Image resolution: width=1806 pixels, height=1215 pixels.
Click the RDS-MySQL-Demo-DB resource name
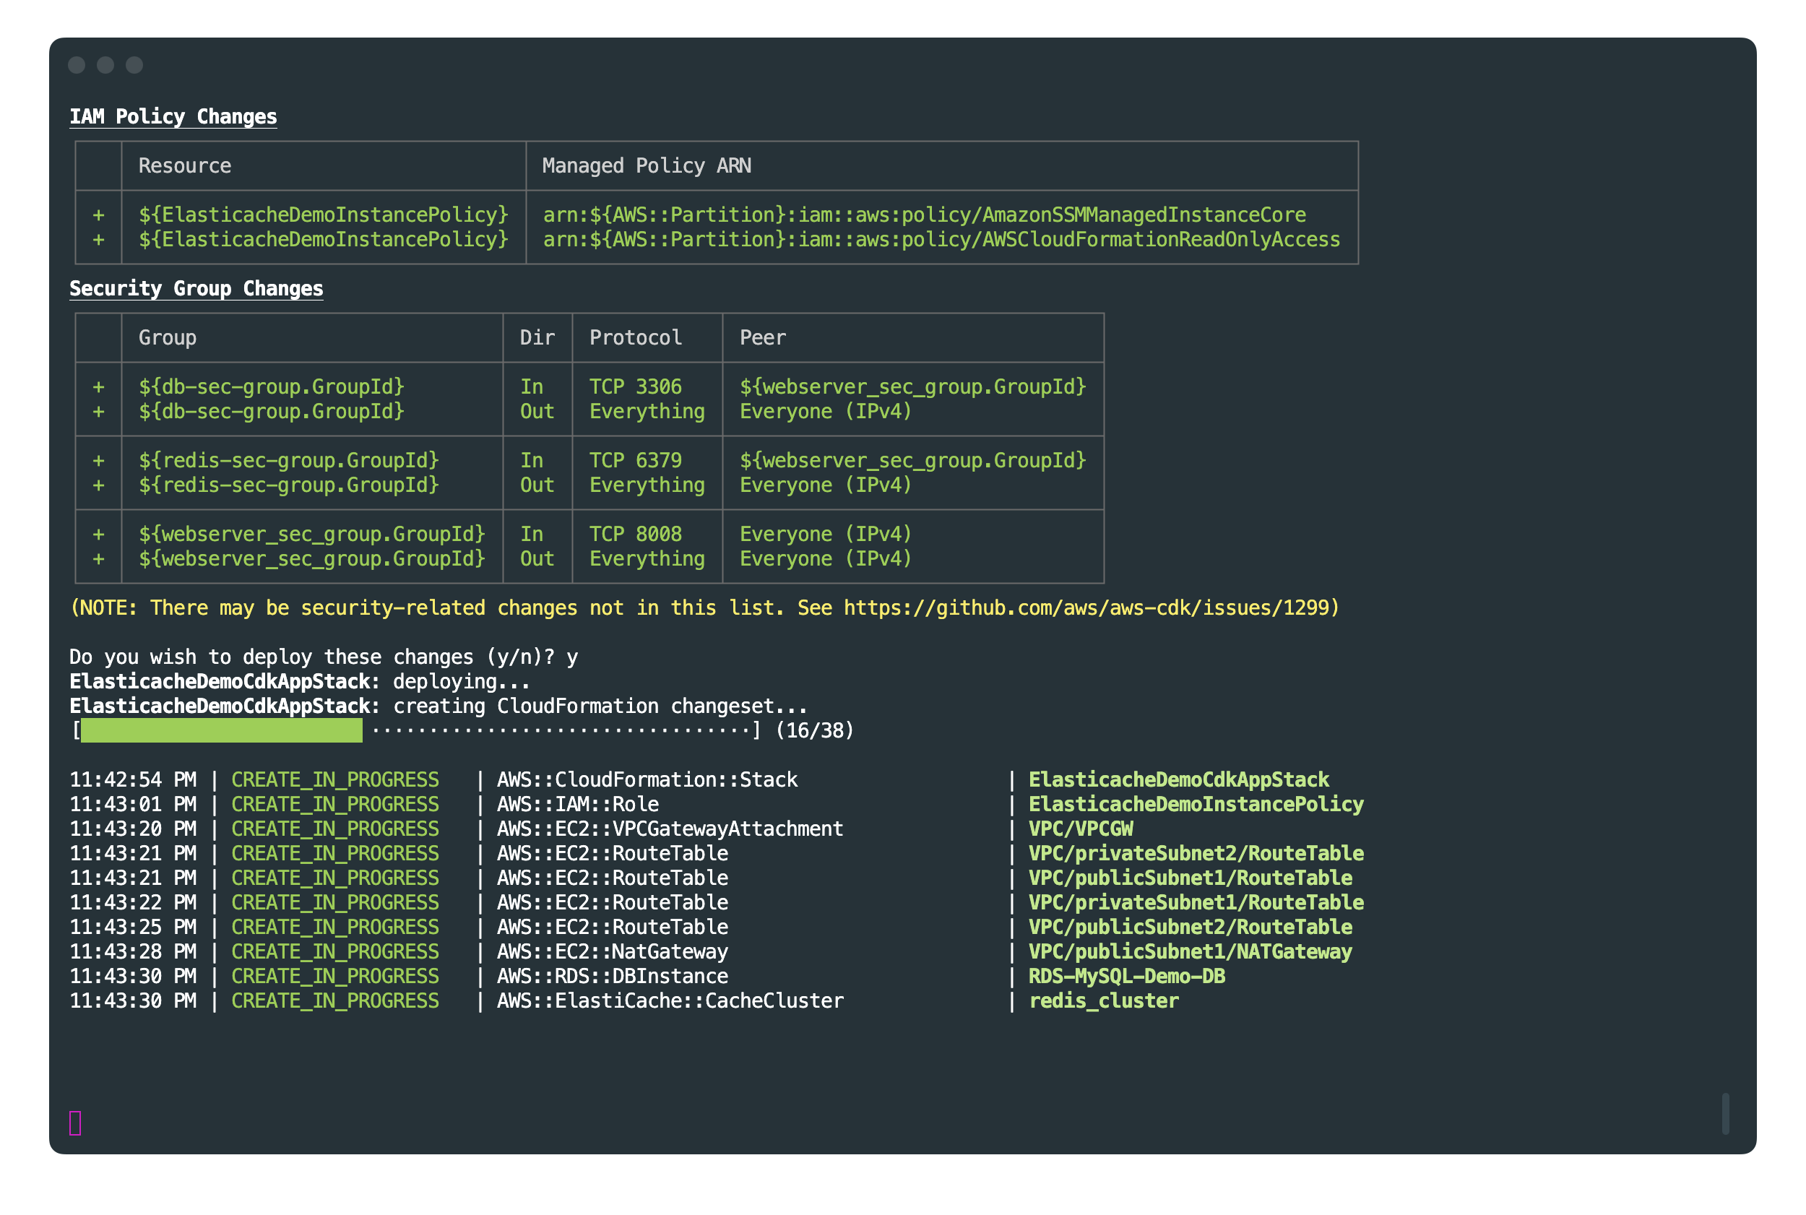point(1125,976)
